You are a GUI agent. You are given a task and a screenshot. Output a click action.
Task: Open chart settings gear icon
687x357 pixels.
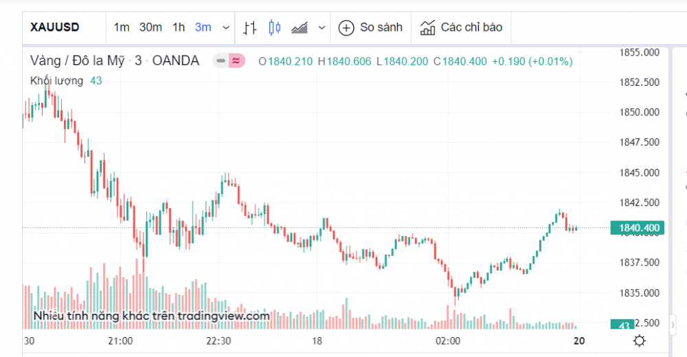tap(639, 341)
